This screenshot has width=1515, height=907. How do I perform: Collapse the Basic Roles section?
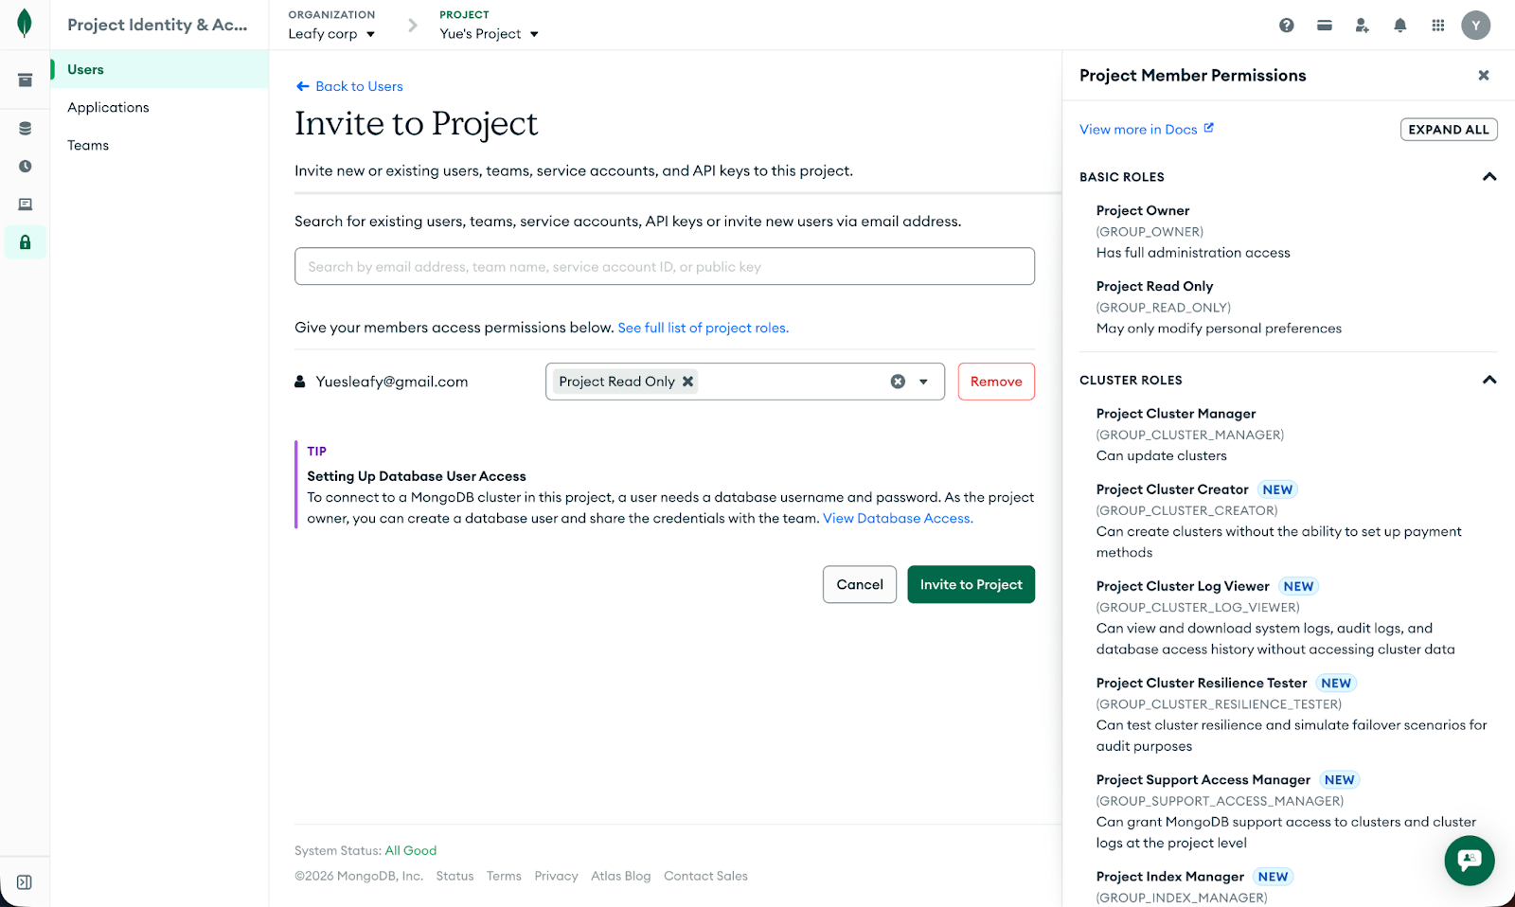(x=1489, y=177)
